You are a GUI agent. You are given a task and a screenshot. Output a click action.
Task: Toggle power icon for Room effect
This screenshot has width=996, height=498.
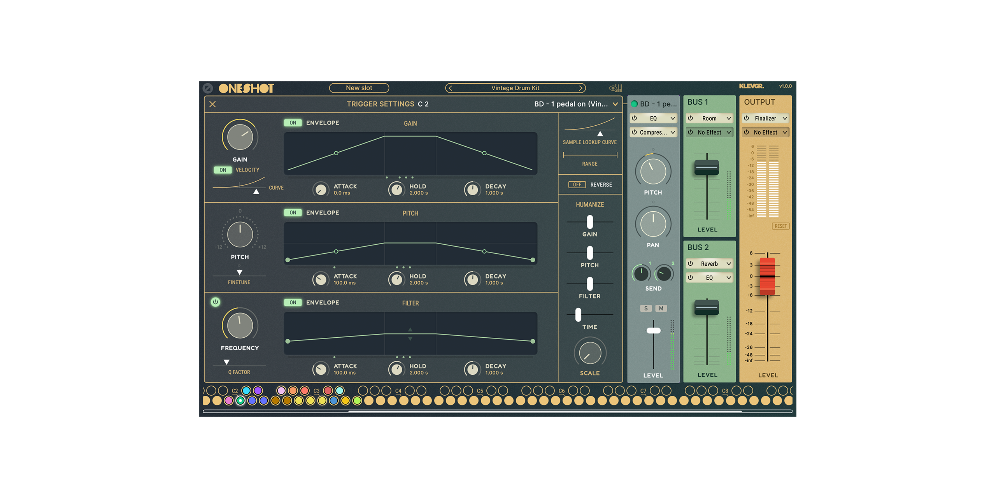click(x=690, y=118)
